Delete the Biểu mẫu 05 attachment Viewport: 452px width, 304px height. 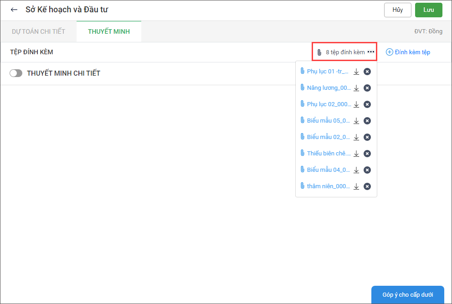tap(367, 121)
